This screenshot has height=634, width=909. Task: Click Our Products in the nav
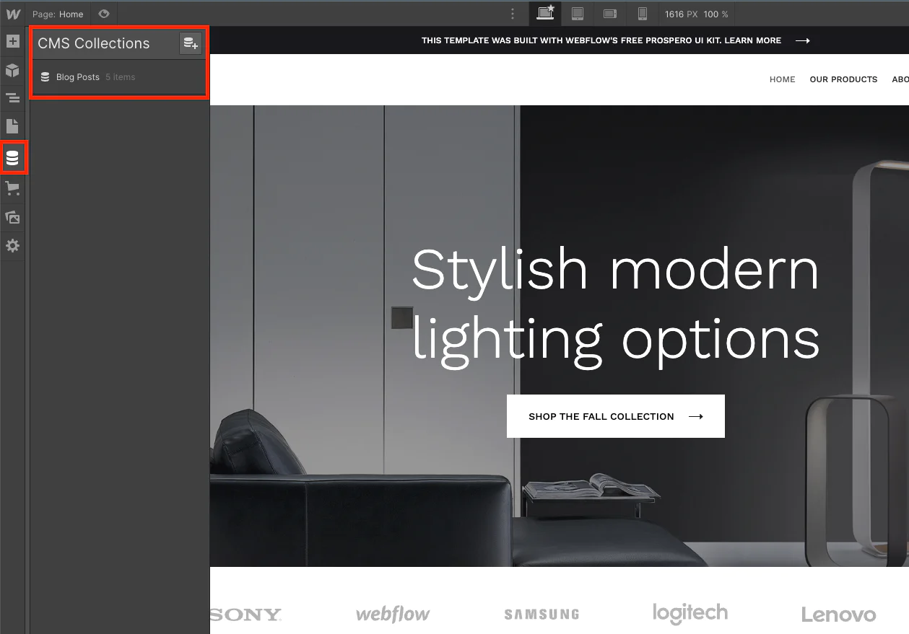coord(843,79)
